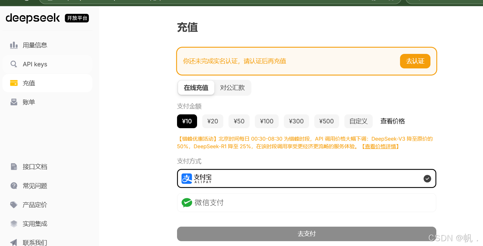The image size is (483, 246).
Task: Click the 联系我们 paper plane icon
Action: (14, 242)
